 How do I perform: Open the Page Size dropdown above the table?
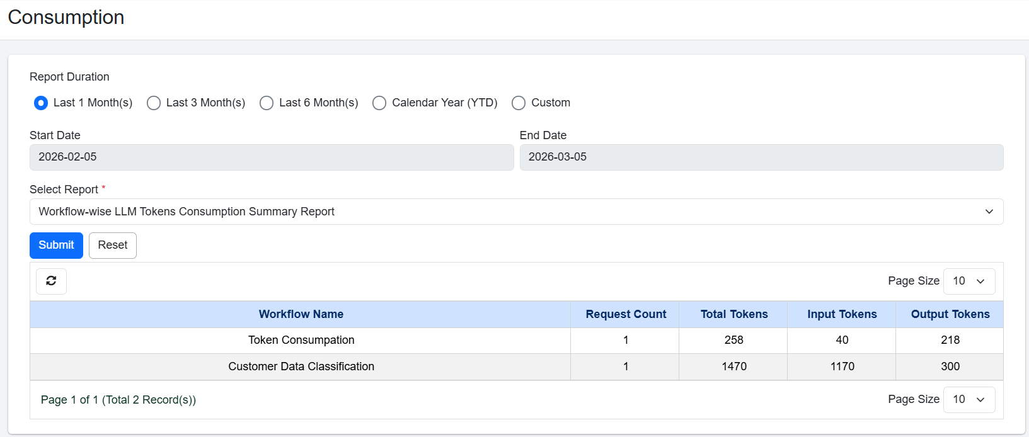[969, 281]
